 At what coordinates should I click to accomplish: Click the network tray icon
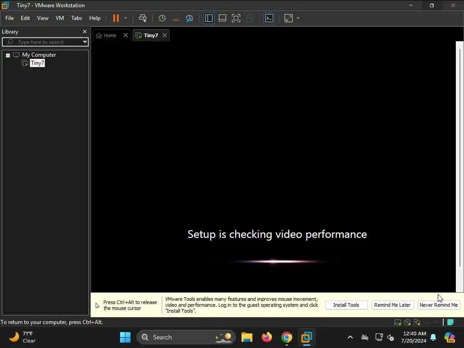(x=379, y=337)
